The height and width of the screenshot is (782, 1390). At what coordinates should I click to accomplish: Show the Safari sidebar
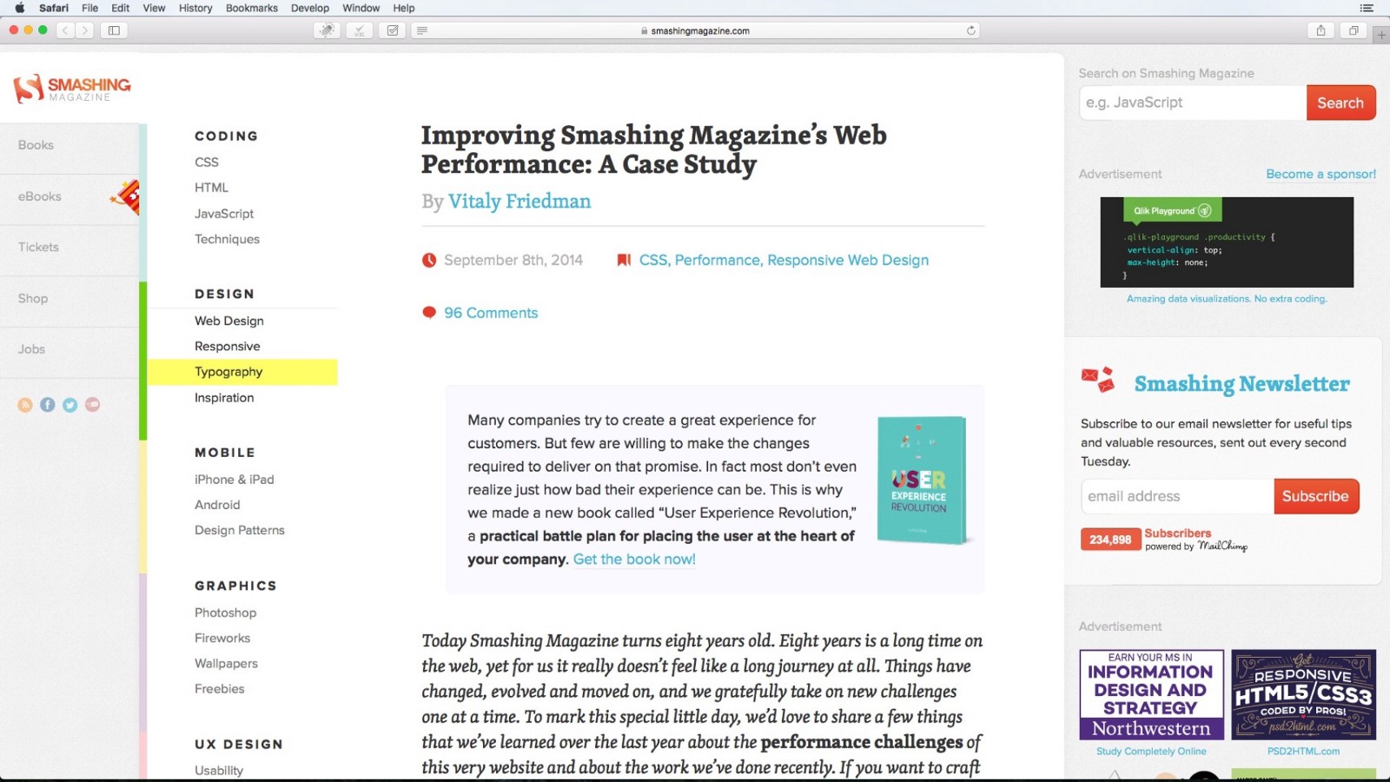114,30
